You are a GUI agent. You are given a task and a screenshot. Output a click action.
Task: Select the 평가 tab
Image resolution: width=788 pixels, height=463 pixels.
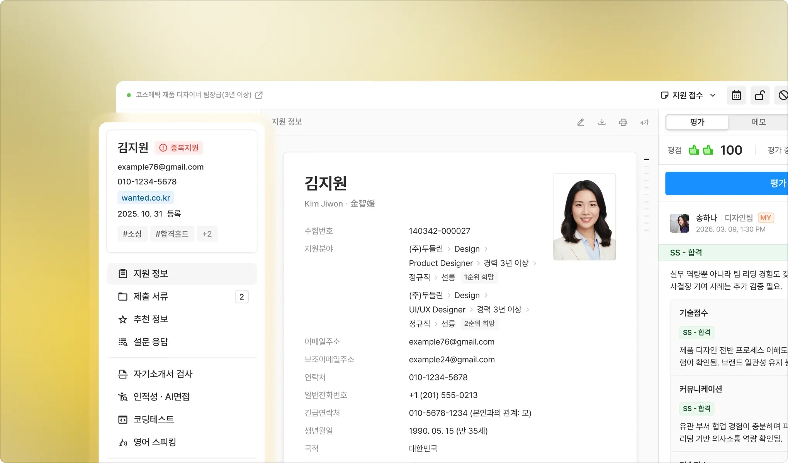point(697,122)
